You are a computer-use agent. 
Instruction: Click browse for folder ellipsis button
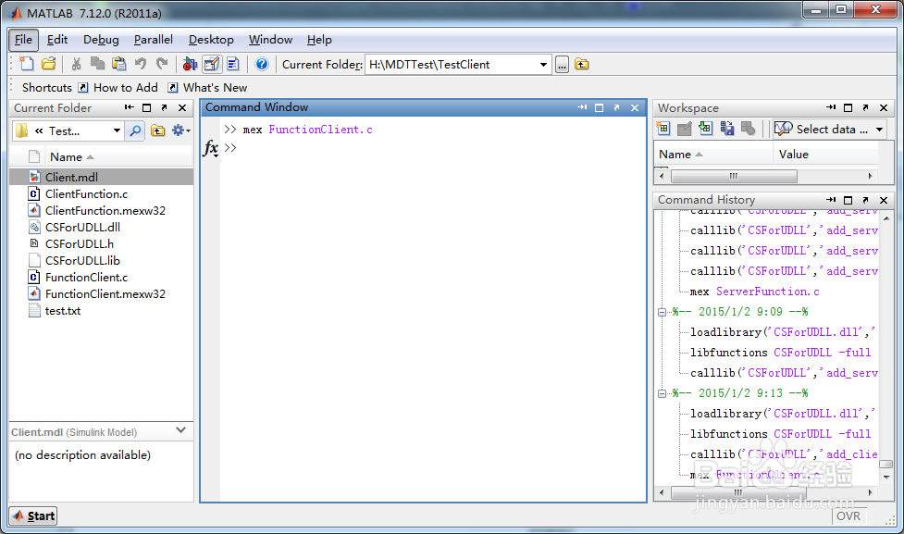click(x=563, y=65)
